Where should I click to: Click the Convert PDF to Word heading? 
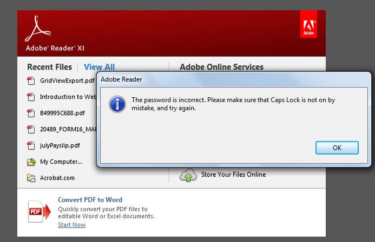click(90, 199)
